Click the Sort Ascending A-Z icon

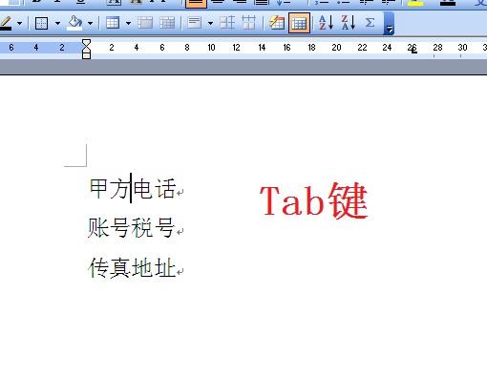pos(326,23)
